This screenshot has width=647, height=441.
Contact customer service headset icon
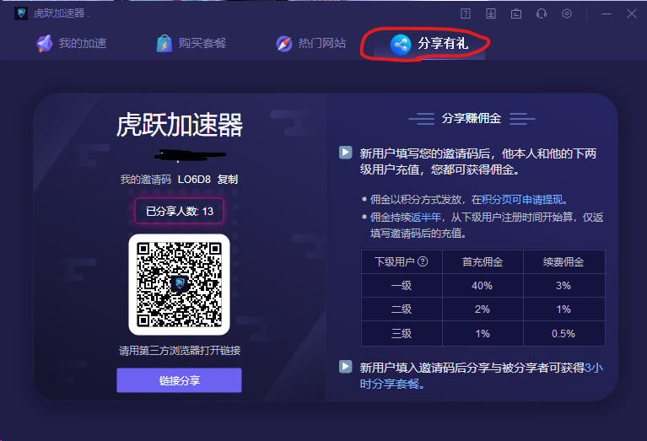(x=542, y=13)
